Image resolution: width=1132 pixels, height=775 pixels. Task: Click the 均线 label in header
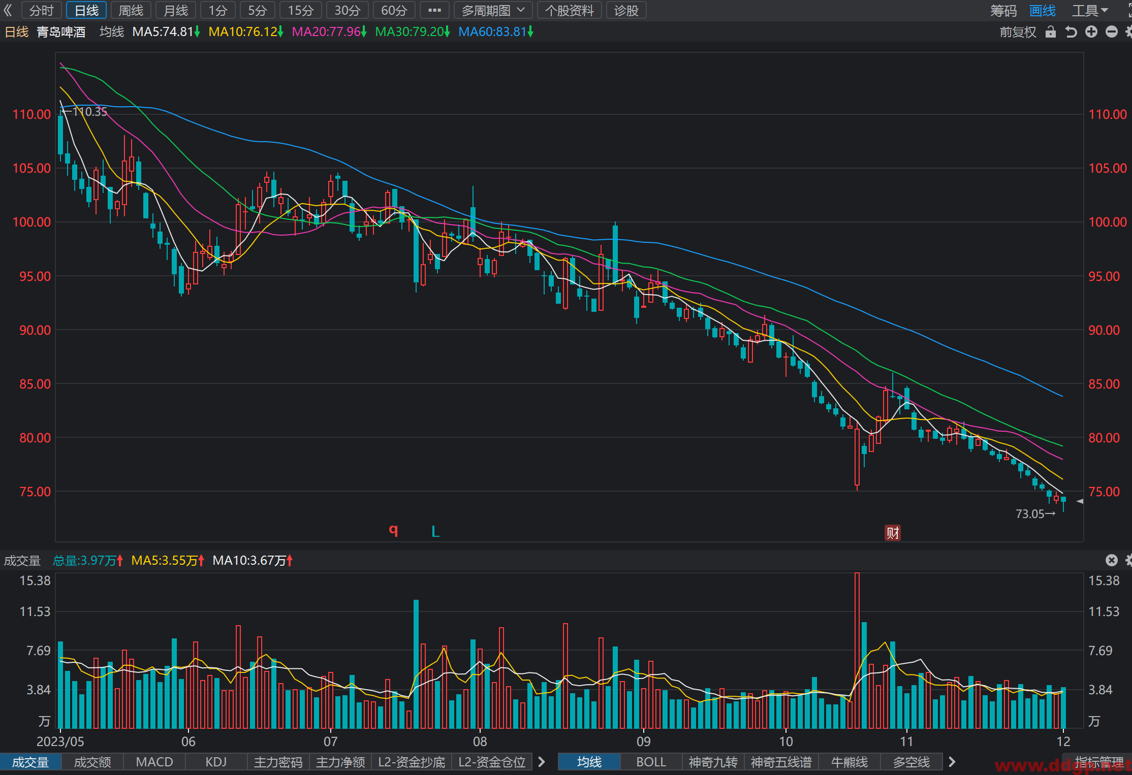click(112, 32)
